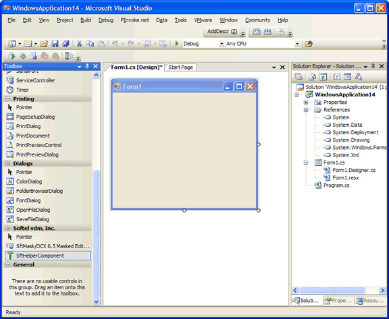Open the Community menu
Viewport: 389px width, 319px height.
pyautogui.click(x=257, y=20)
